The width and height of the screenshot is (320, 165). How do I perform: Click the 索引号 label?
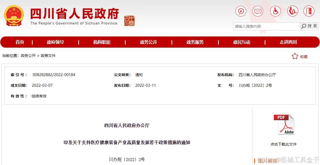click(19, 75)
